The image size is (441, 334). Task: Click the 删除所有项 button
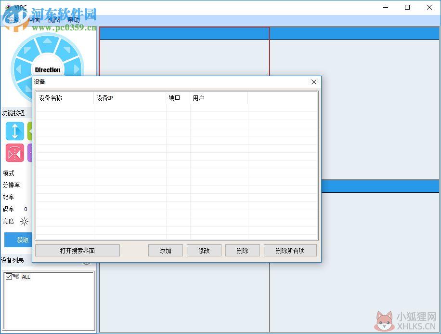(290, 250)
